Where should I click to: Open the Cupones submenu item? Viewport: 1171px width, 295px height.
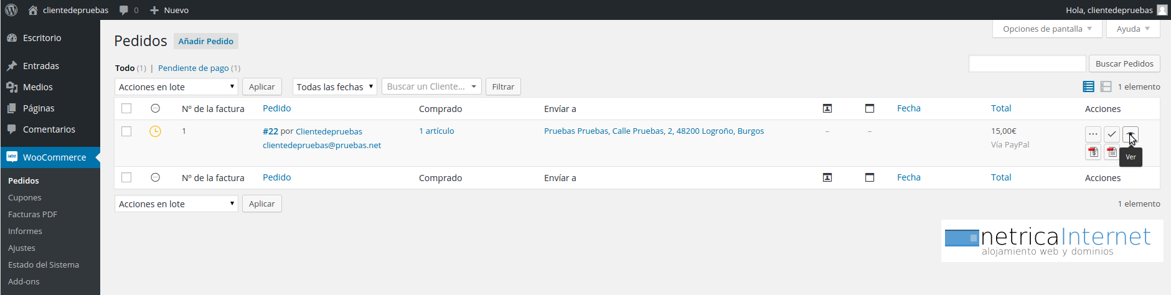pyautogui.click(x=25, y=197)
